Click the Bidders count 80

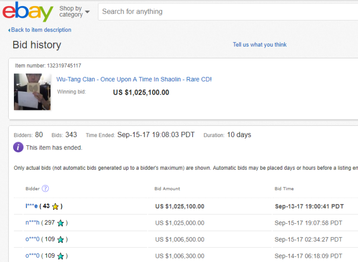[39, 135]
